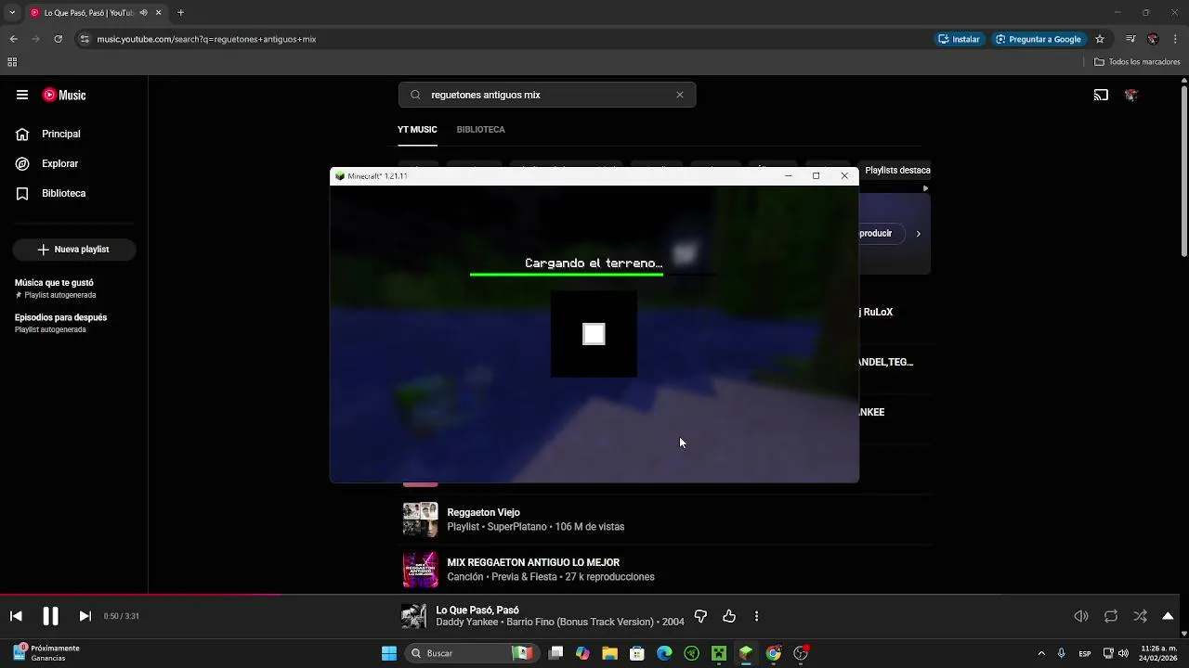
Task: Open the cast to device icon
Action: pos(1101,95)
